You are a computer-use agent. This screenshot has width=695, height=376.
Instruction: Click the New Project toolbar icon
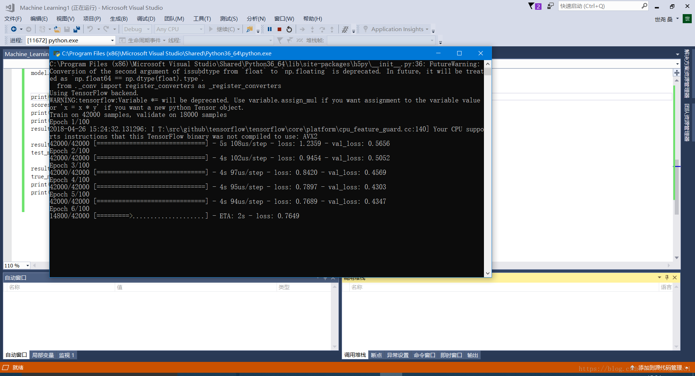coord(42,29)
